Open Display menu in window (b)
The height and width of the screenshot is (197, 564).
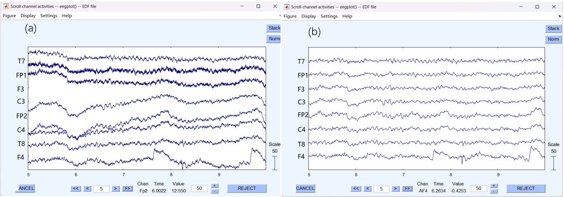pos(308,16)
